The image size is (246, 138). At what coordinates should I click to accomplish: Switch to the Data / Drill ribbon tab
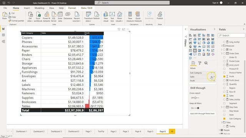click(x=86, y=8)
